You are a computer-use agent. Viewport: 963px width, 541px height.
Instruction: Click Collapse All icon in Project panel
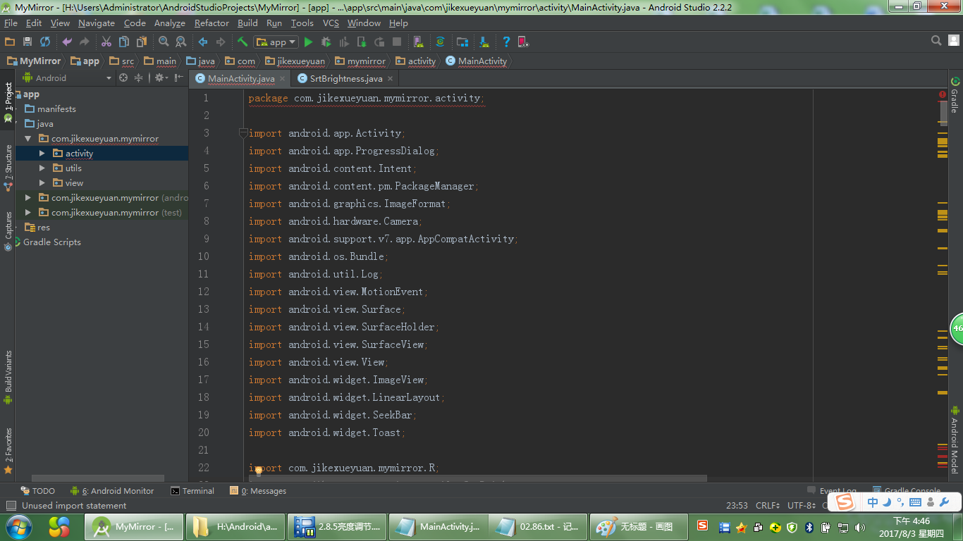pyautogui.click(x=139, y=77)
